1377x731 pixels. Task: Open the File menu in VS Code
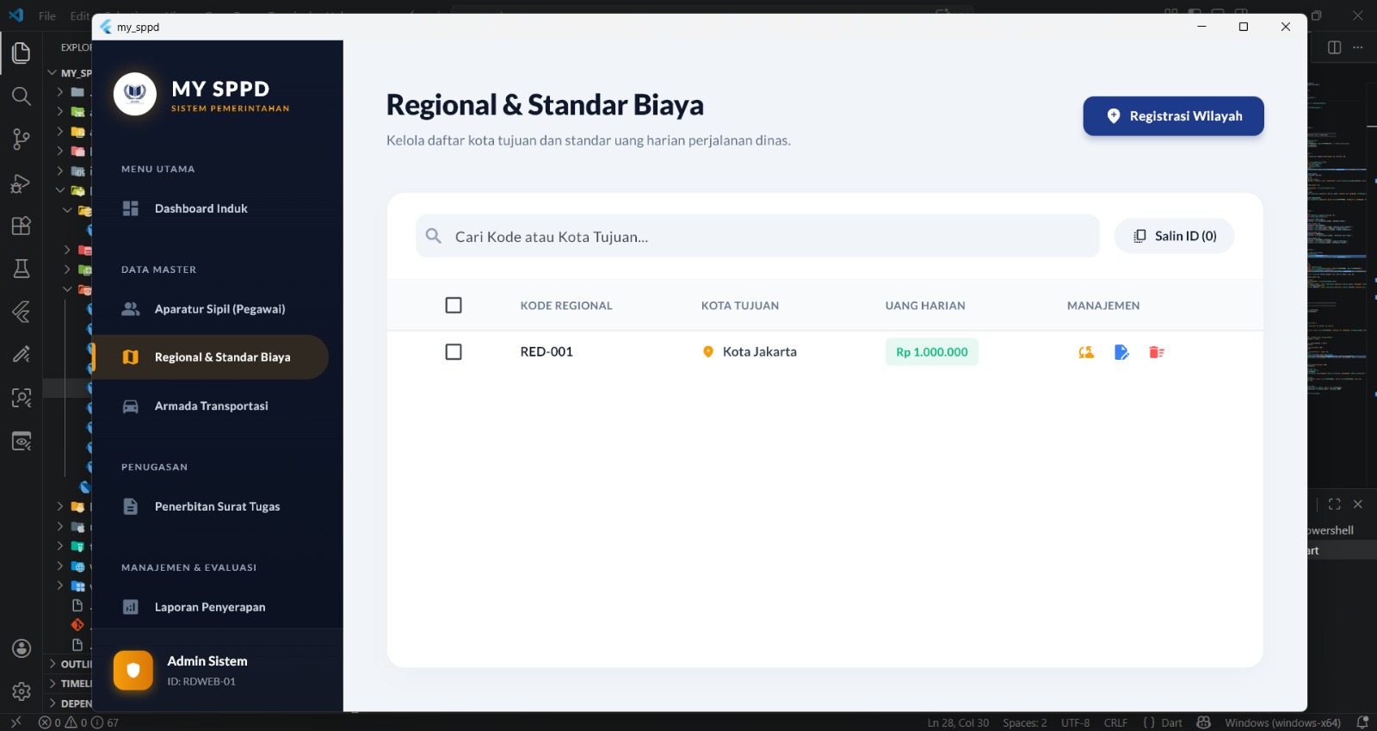[47, 15]
